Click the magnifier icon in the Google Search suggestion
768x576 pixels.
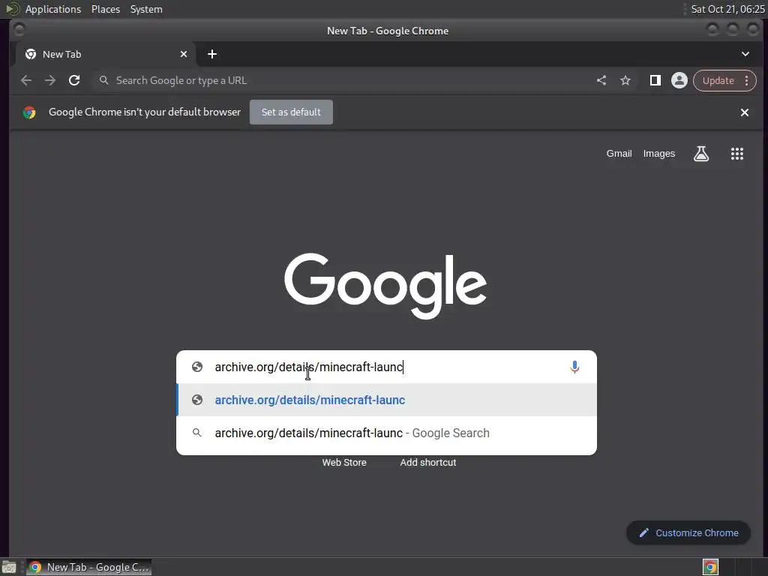pyautogui.click(x=197, y=433)
